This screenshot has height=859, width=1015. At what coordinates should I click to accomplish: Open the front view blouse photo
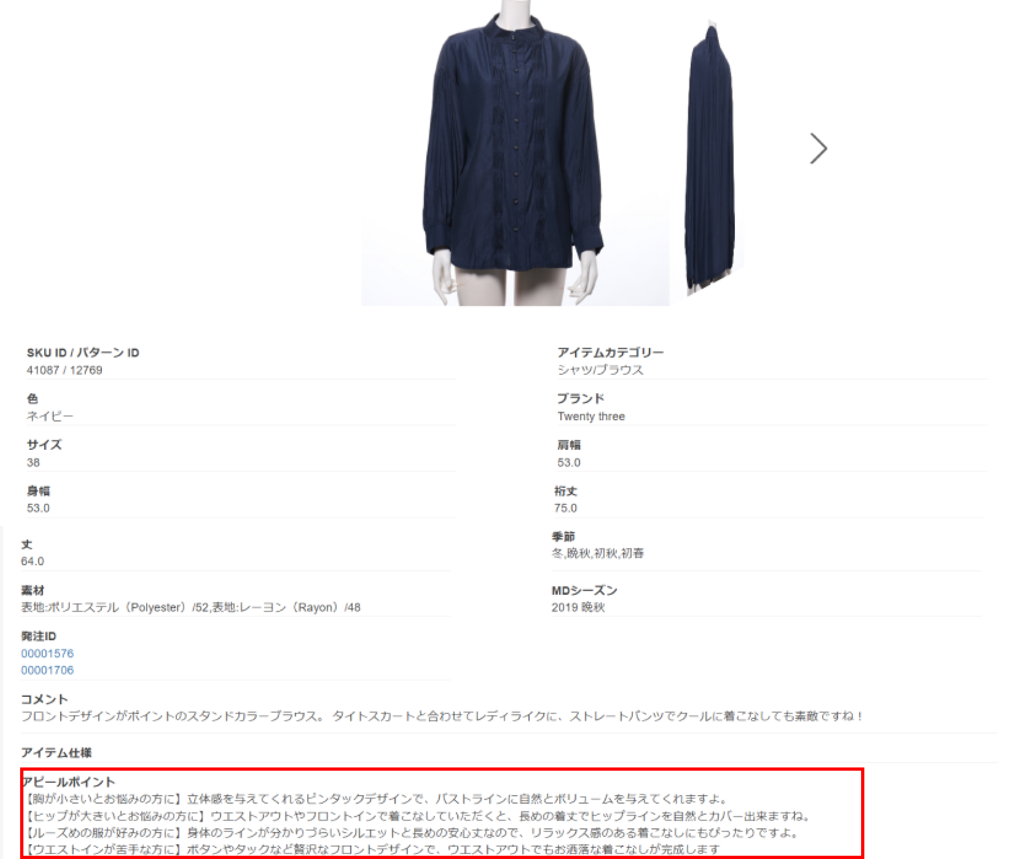[515, 153]
